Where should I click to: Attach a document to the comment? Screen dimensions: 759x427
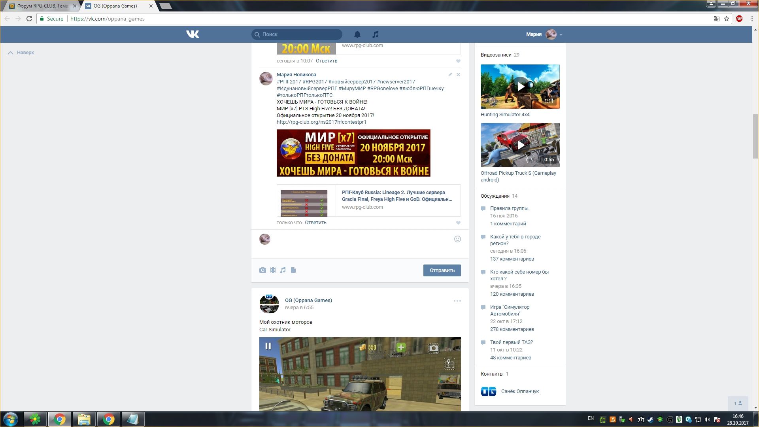(x=293, y=270)
